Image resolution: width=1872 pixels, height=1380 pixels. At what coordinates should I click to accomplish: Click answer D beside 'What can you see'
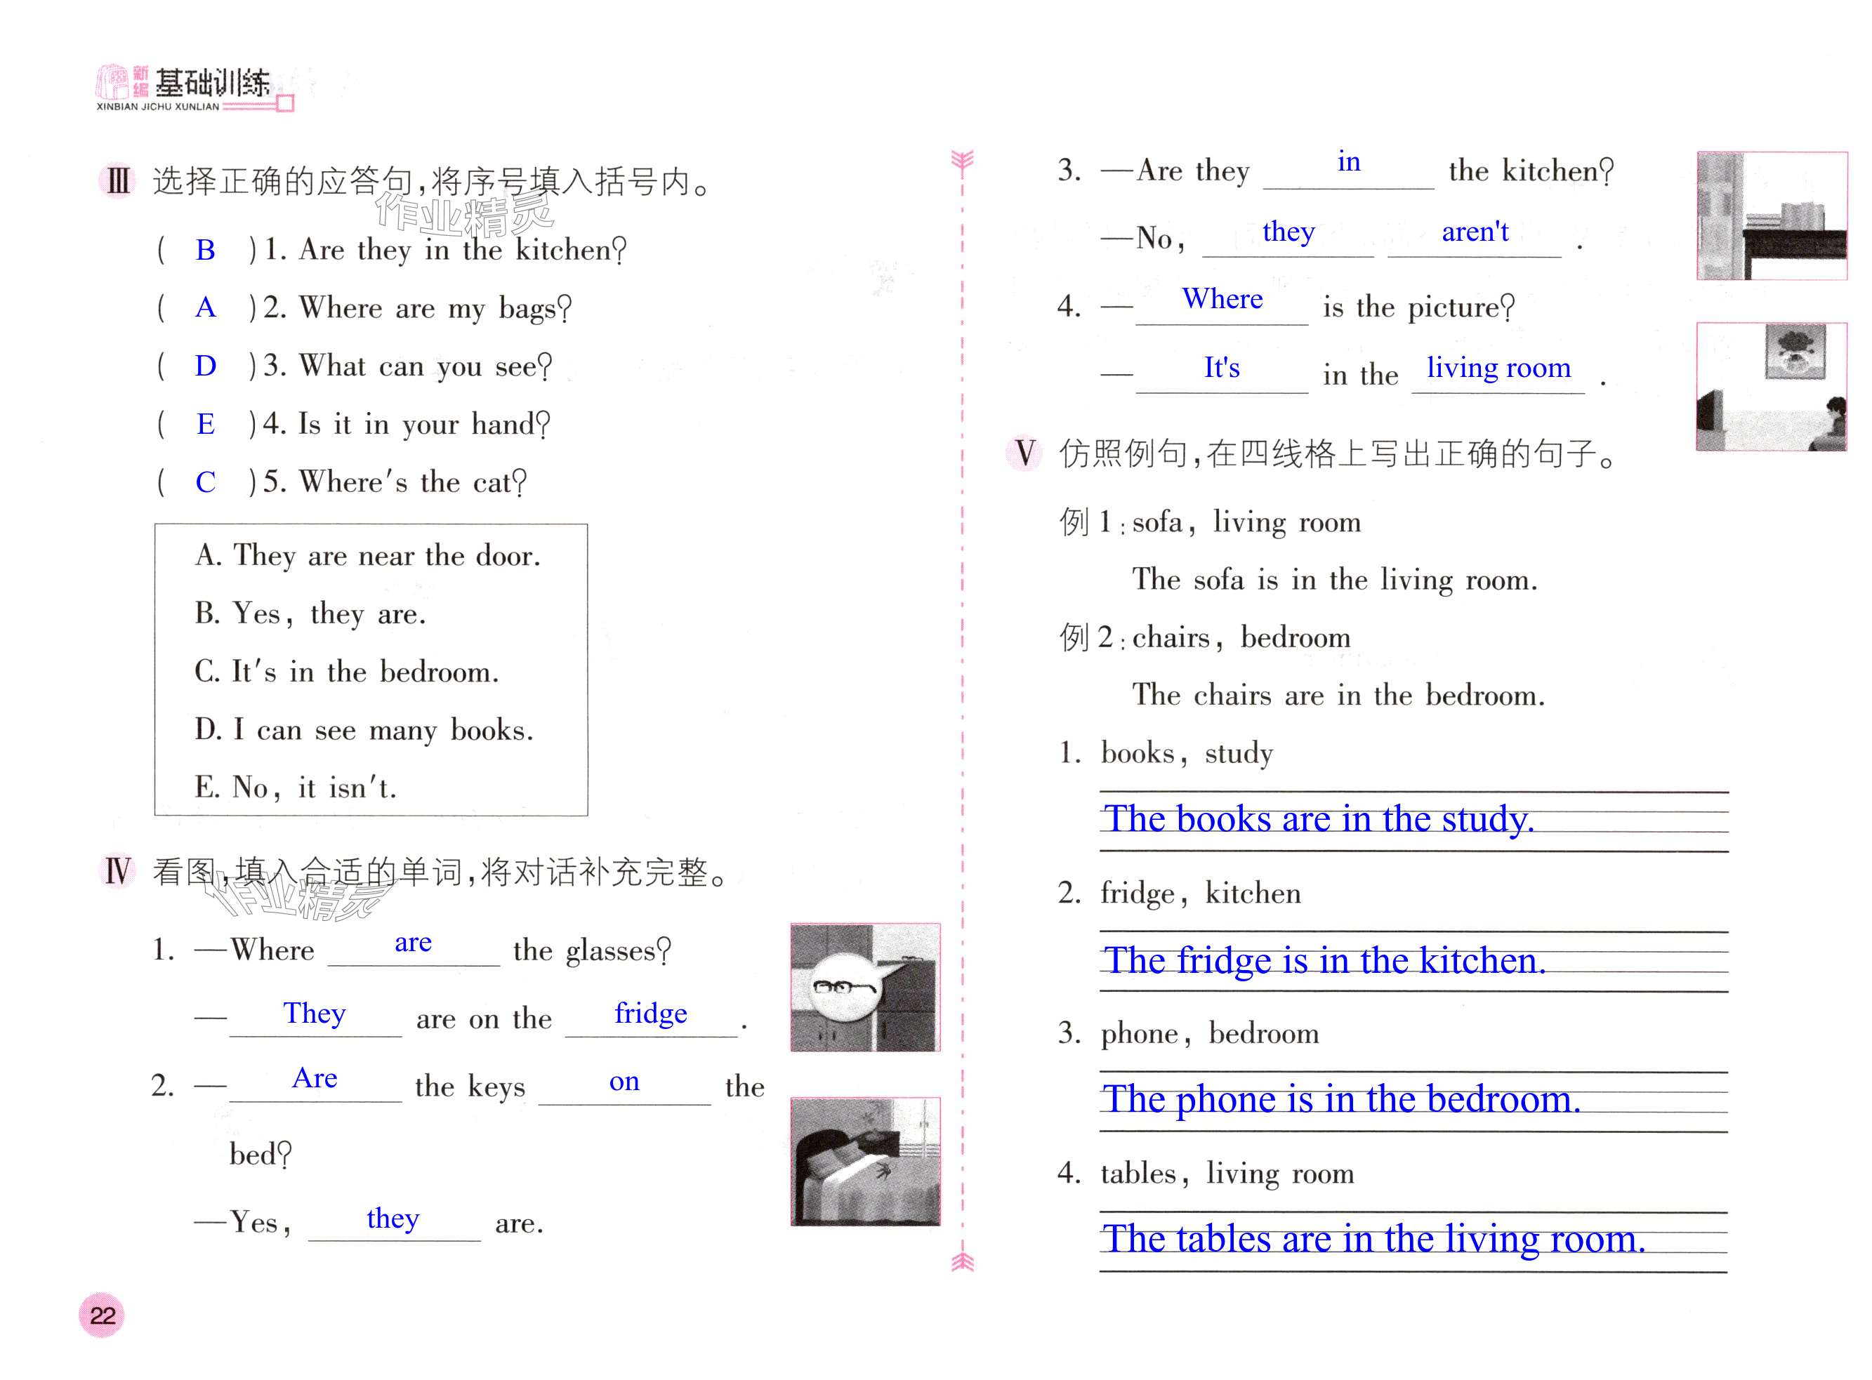pyautogui.click(x=206, y=366)
